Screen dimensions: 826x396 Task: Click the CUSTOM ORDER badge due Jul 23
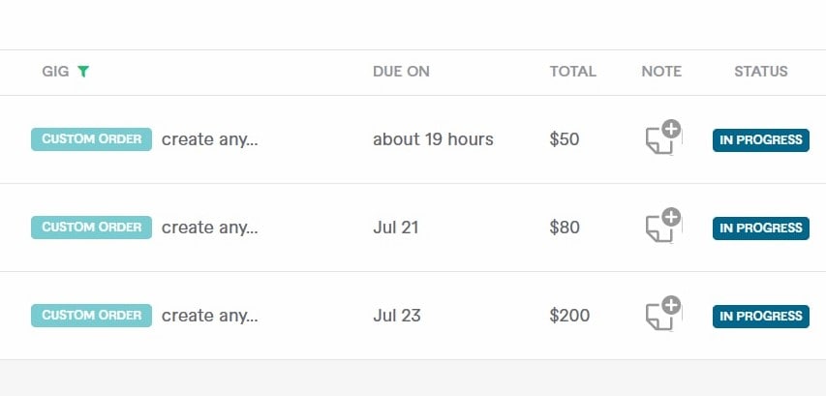pyautogui.click(x=92, y=316)
